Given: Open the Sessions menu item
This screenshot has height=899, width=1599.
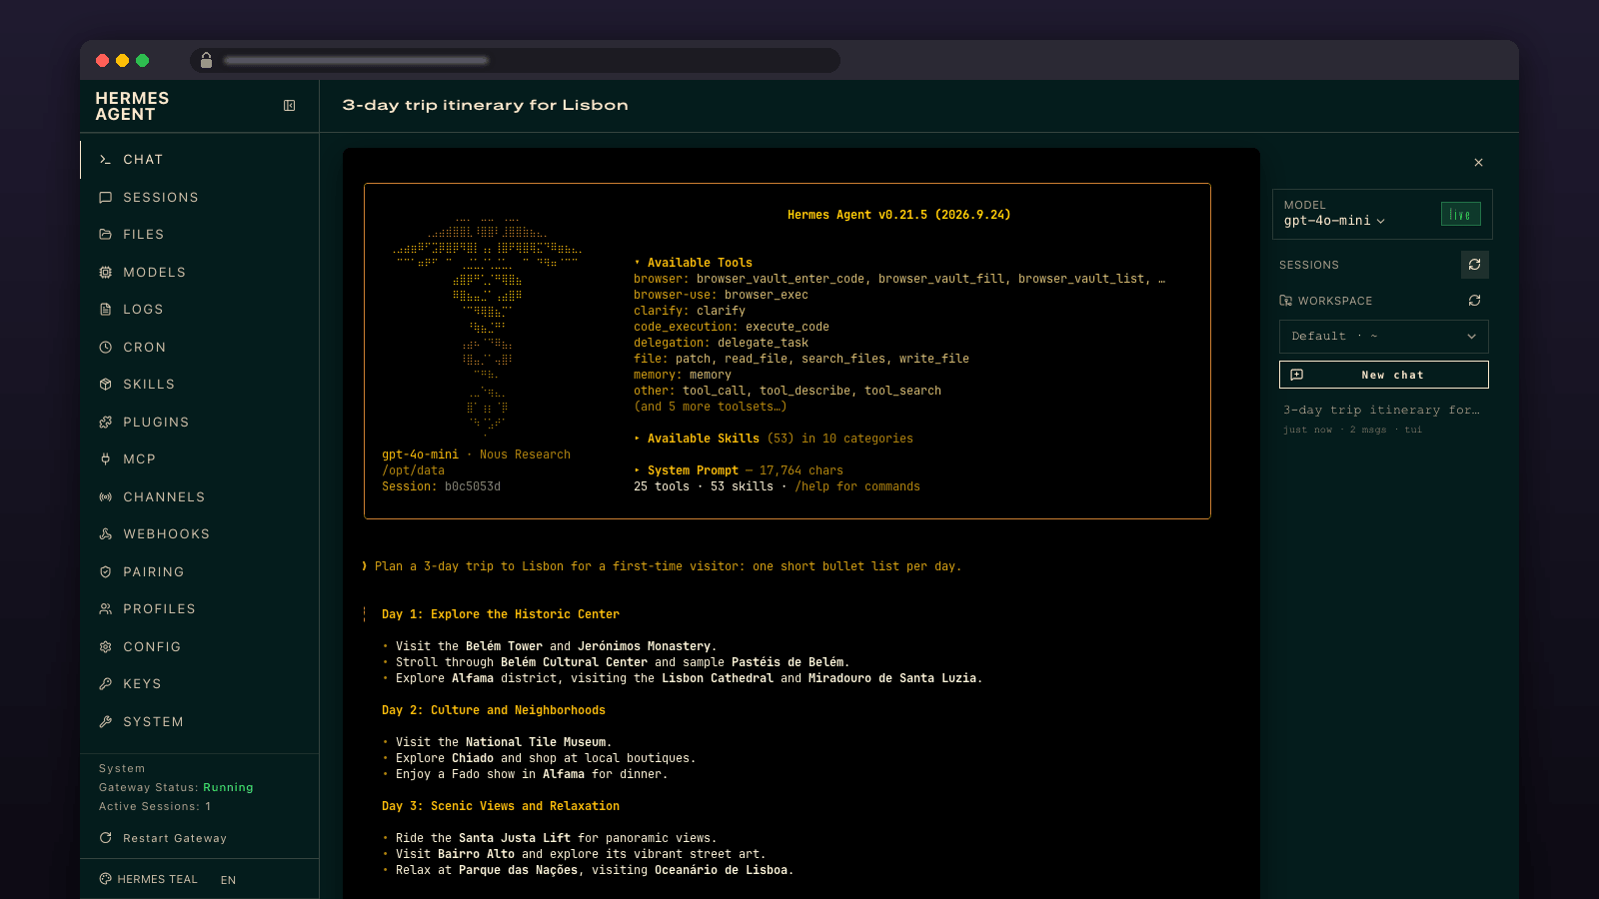Looking at the screenshot, I should pos(199,198).
